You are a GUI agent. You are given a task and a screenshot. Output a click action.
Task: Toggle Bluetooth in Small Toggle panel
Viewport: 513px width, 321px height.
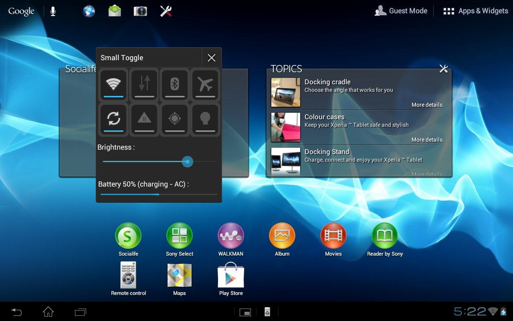click(x=175, y=85)
